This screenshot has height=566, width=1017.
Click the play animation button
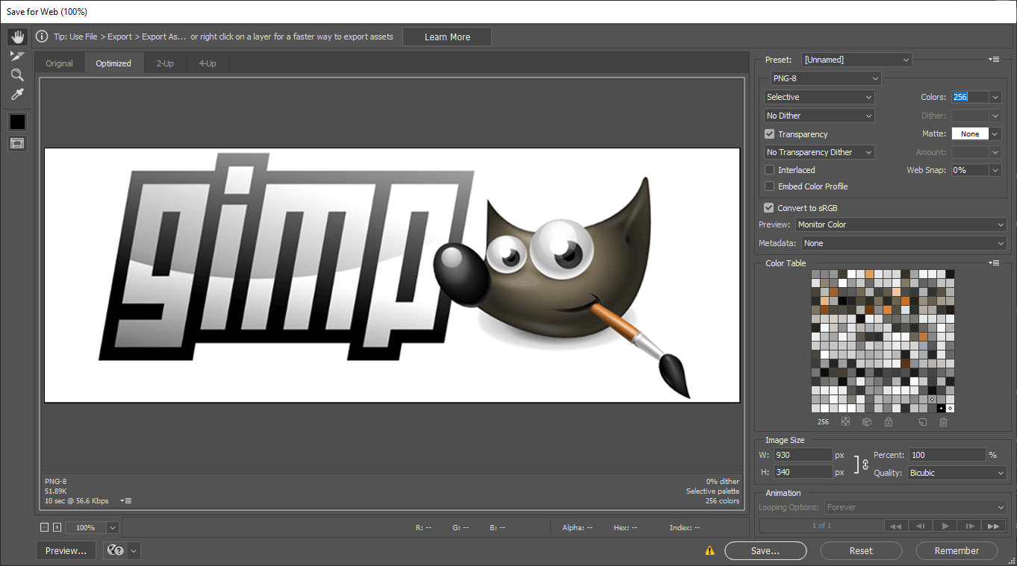tap(945, 526)
